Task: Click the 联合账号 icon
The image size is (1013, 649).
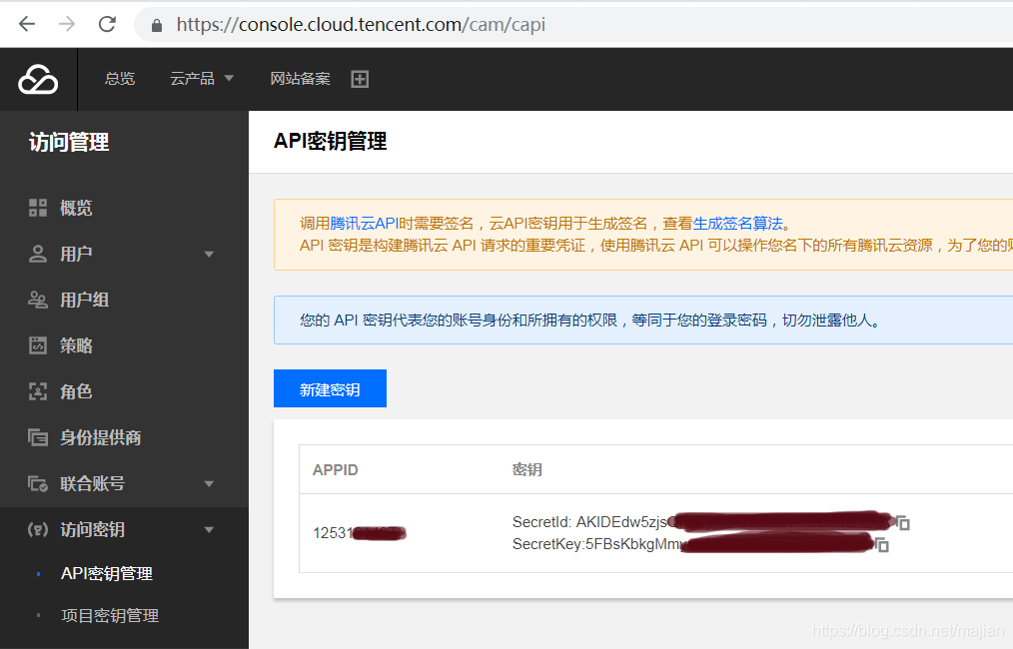Action: (38, 483)
